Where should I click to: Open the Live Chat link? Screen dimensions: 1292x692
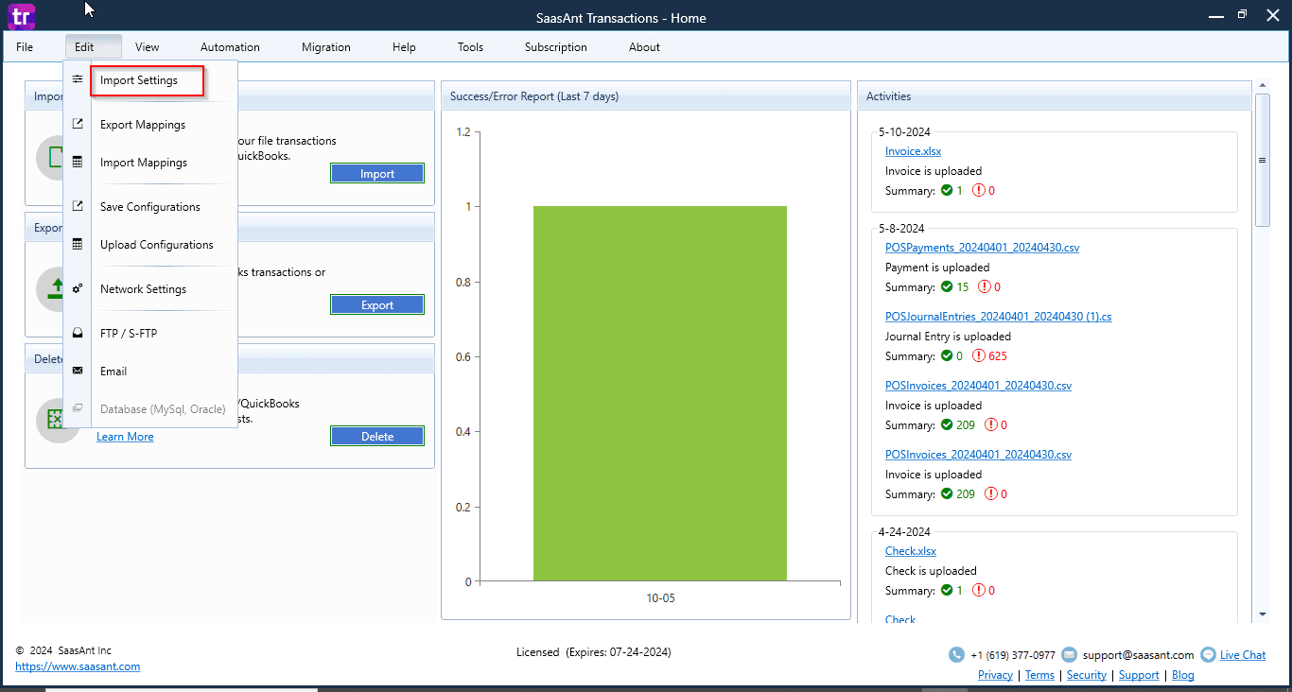point(1243,655)
